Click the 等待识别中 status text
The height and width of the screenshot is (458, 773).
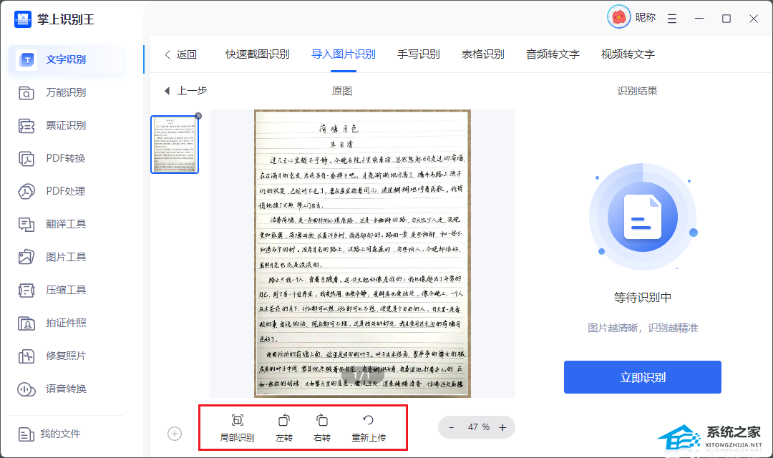(x=642, y=297)
